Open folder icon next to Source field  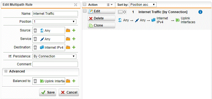click(68, 31)
